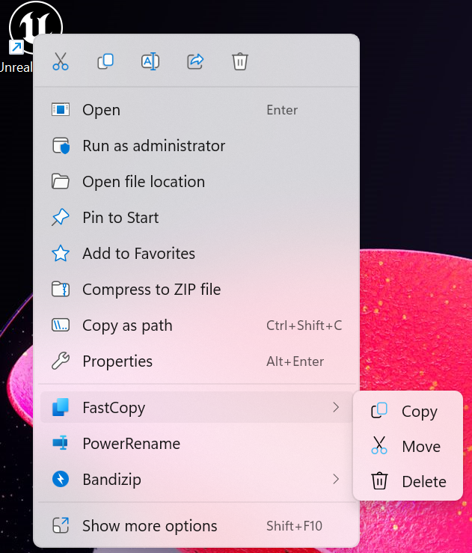Viewport: 472px width, 553px height.
Task: Click the Open file location folder icon
Action: (61, 182)
